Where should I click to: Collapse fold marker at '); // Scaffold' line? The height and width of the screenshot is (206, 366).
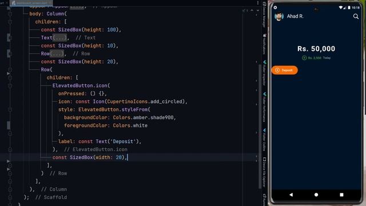(x=10, y=197)
